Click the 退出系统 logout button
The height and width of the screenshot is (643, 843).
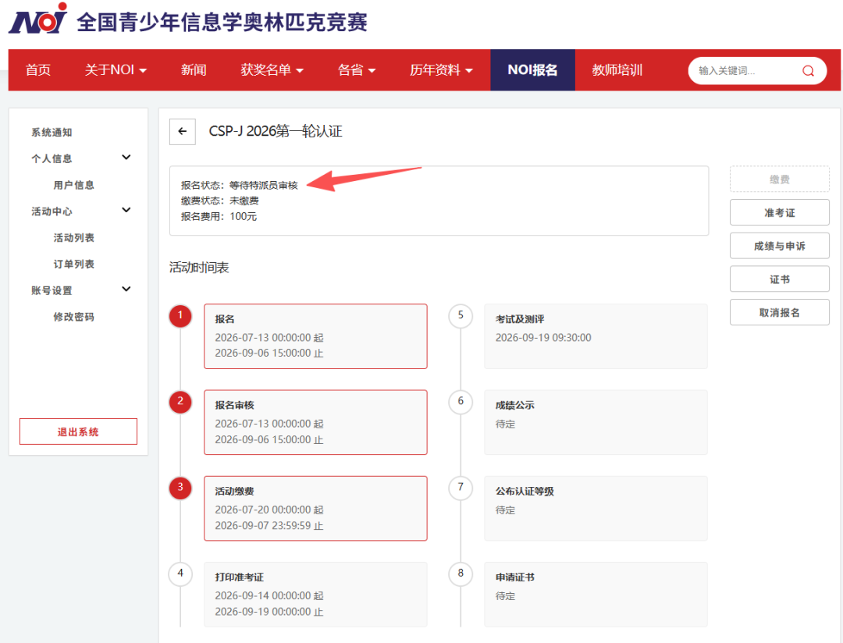[79, 432]
